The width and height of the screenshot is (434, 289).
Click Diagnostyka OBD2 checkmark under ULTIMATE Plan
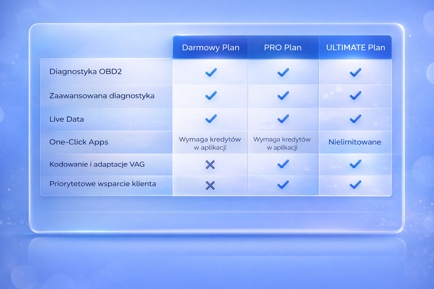coord(355,72)
